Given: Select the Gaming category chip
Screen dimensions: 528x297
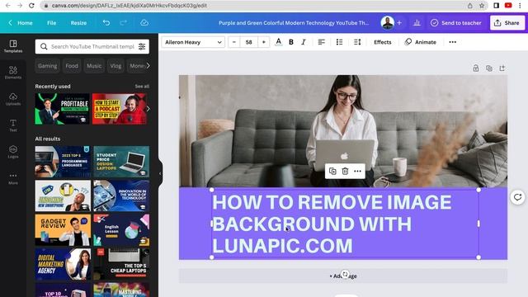Looking at the screenshot, I should [x=48, y=66].
